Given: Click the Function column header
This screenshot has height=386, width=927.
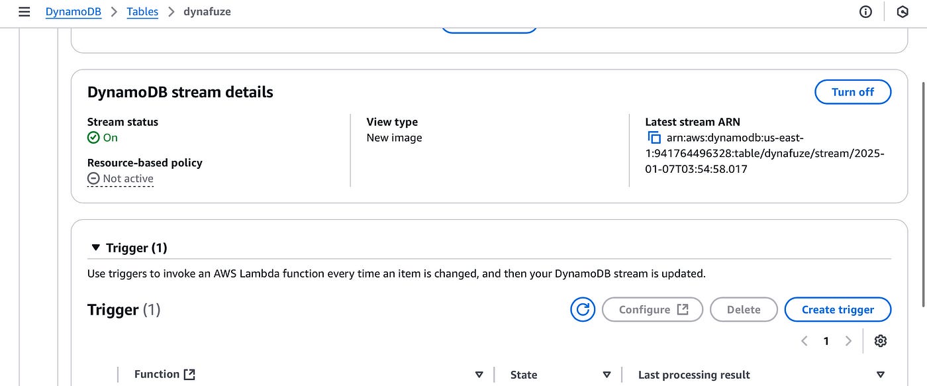Looking at the screenshot, I should click(157, 374).
